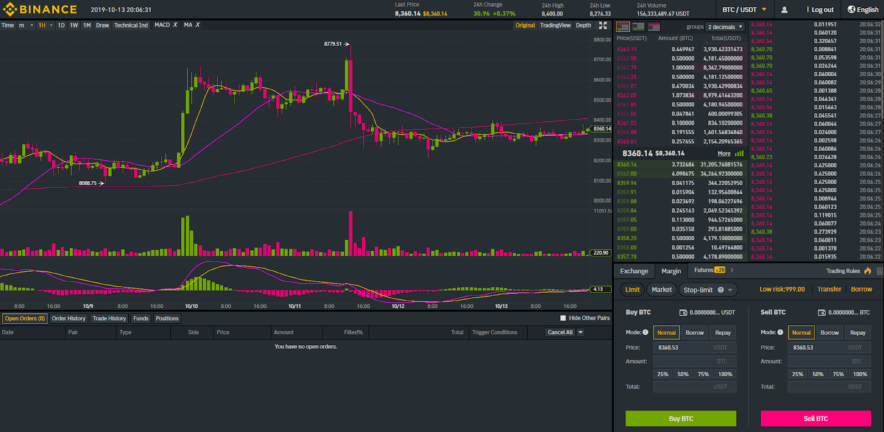Show bids-only order book view

click(x=639, y=27)
